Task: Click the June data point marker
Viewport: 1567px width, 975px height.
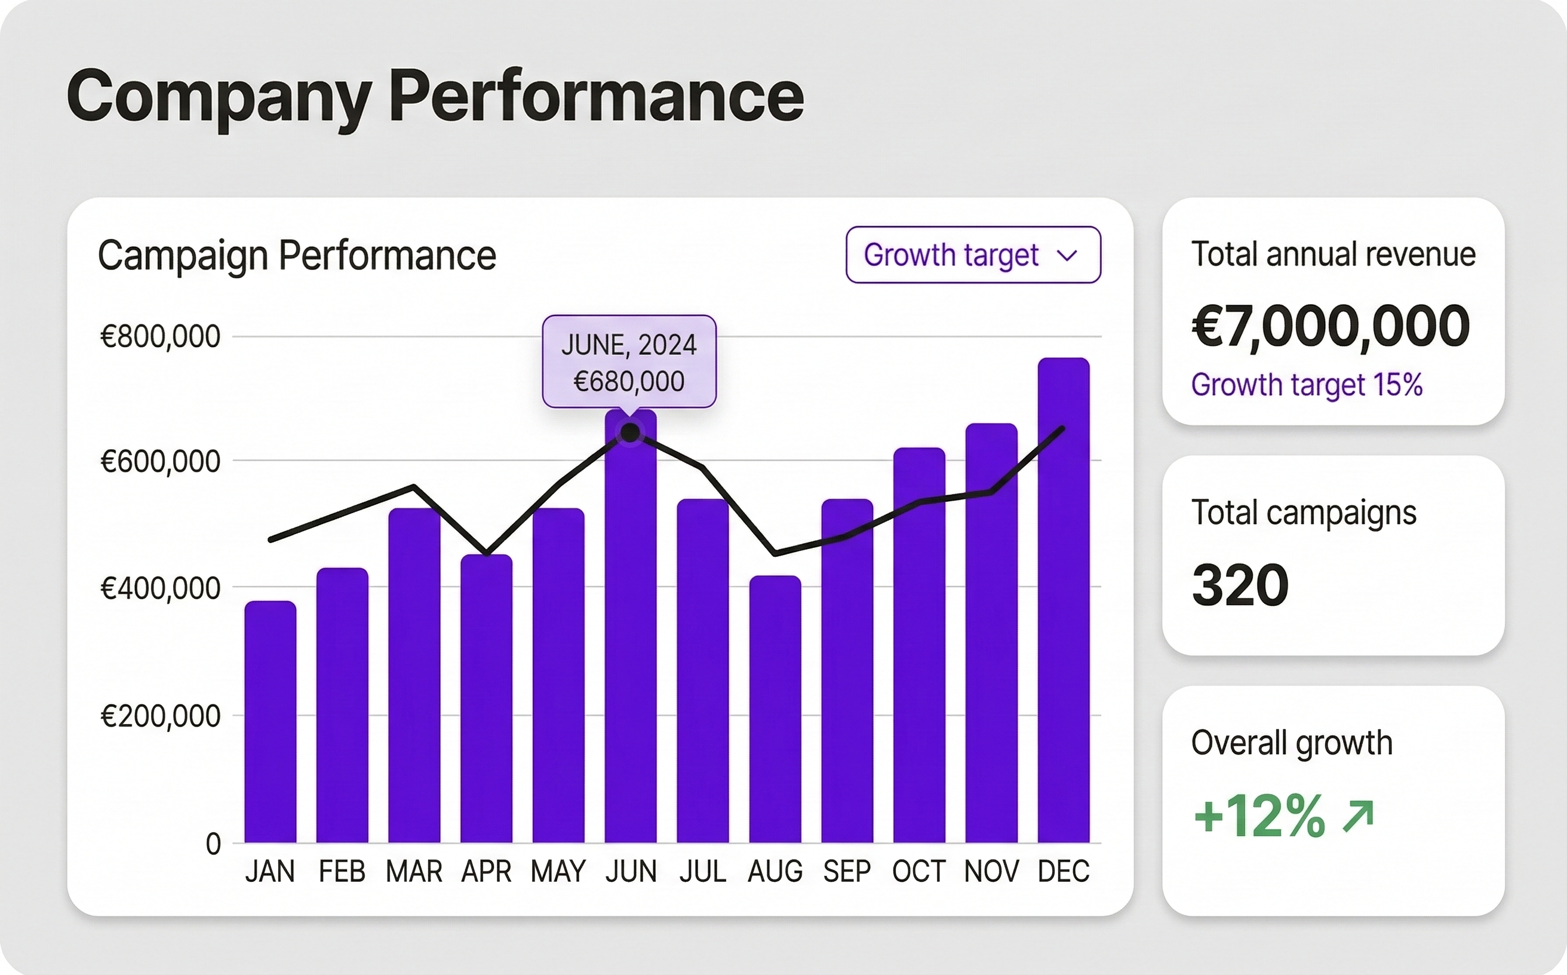Action: [630, 433]
